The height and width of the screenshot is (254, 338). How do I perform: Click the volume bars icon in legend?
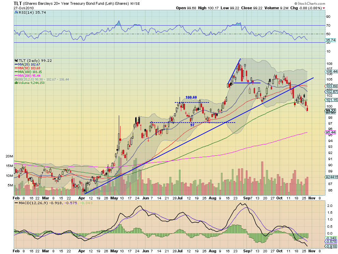pyautogui.click(x=16, y=83)
